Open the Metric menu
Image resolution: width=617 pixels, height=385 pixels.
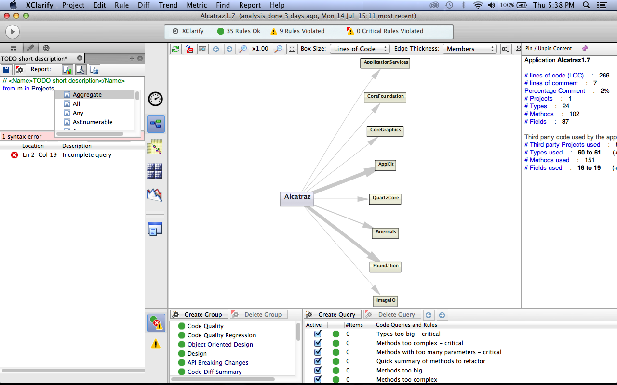197,5
